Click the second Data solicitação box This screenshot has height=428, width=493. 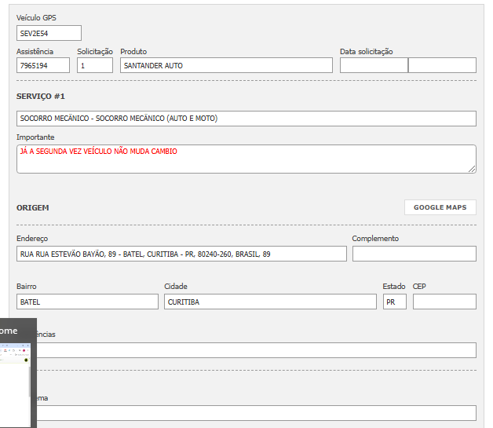click(x=443, y=65)
